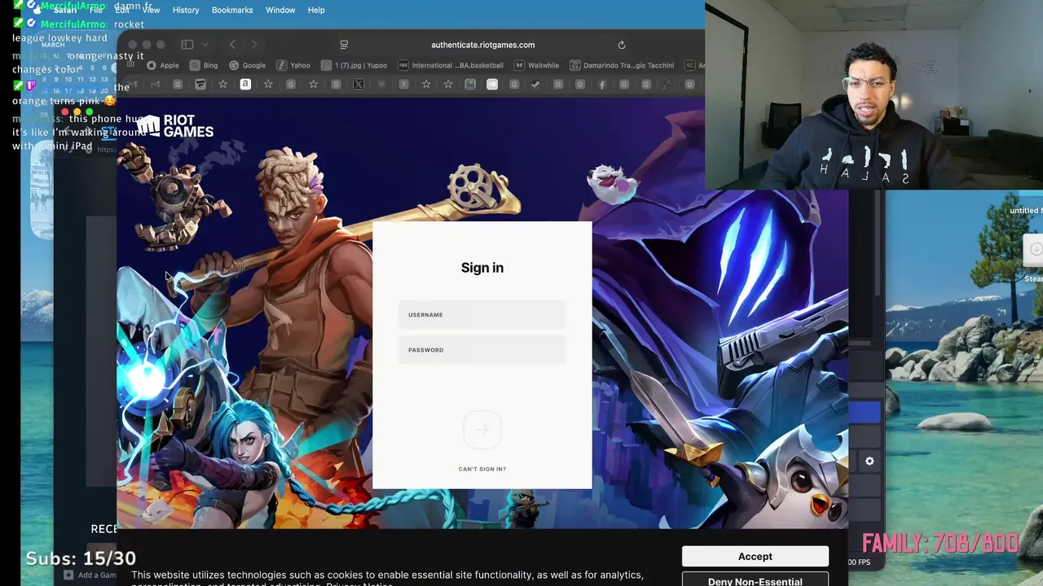Switch to the Facebook tab
Image resolution: width=1043 pixels, height=586 pixels.
602,84
